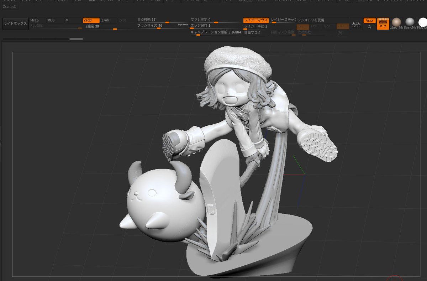
Task: Switch to Zsub sculpt mode
Action: [109, 20]
